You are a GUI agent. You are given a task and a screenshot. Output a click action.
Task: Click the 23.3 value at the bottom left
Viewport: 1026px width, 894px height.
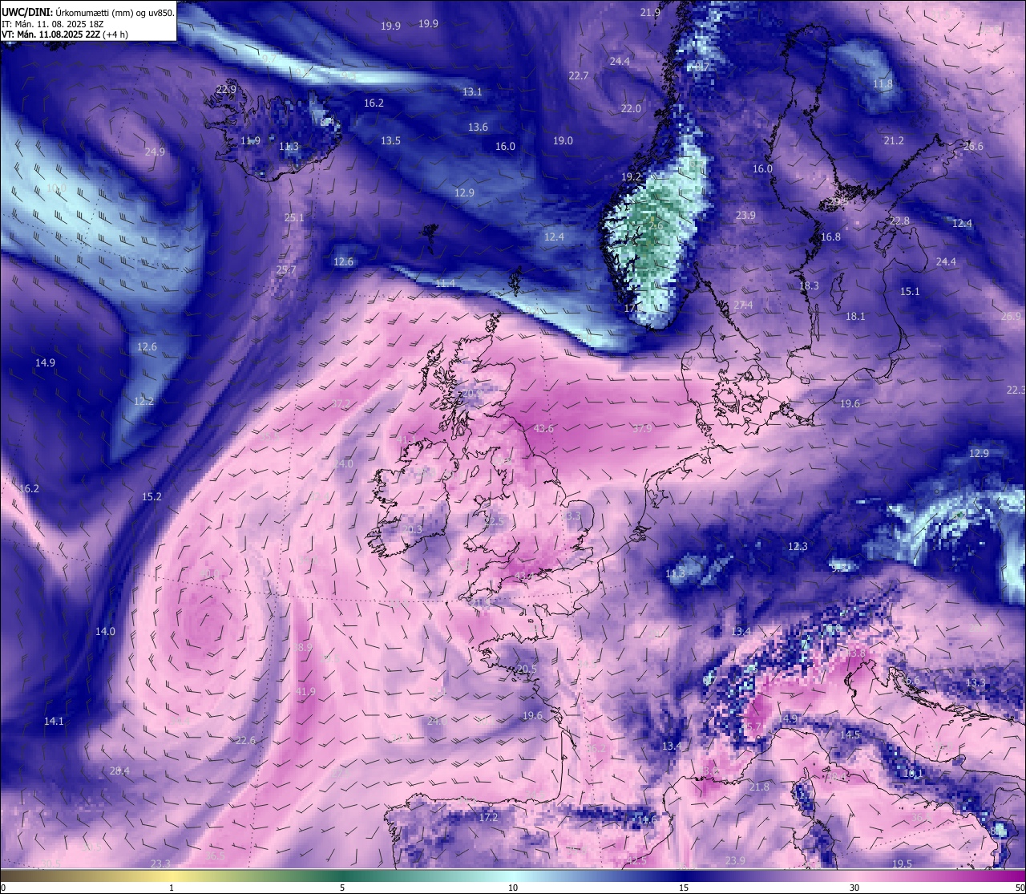click(x=160, y=864)
